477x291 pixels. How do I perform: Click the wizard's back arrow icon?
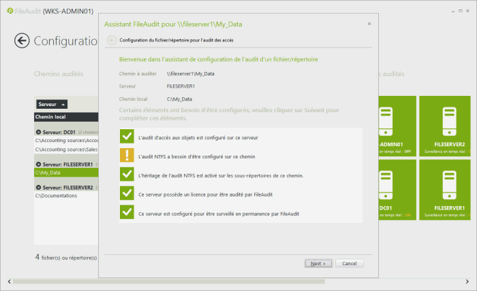pos(112,40)
